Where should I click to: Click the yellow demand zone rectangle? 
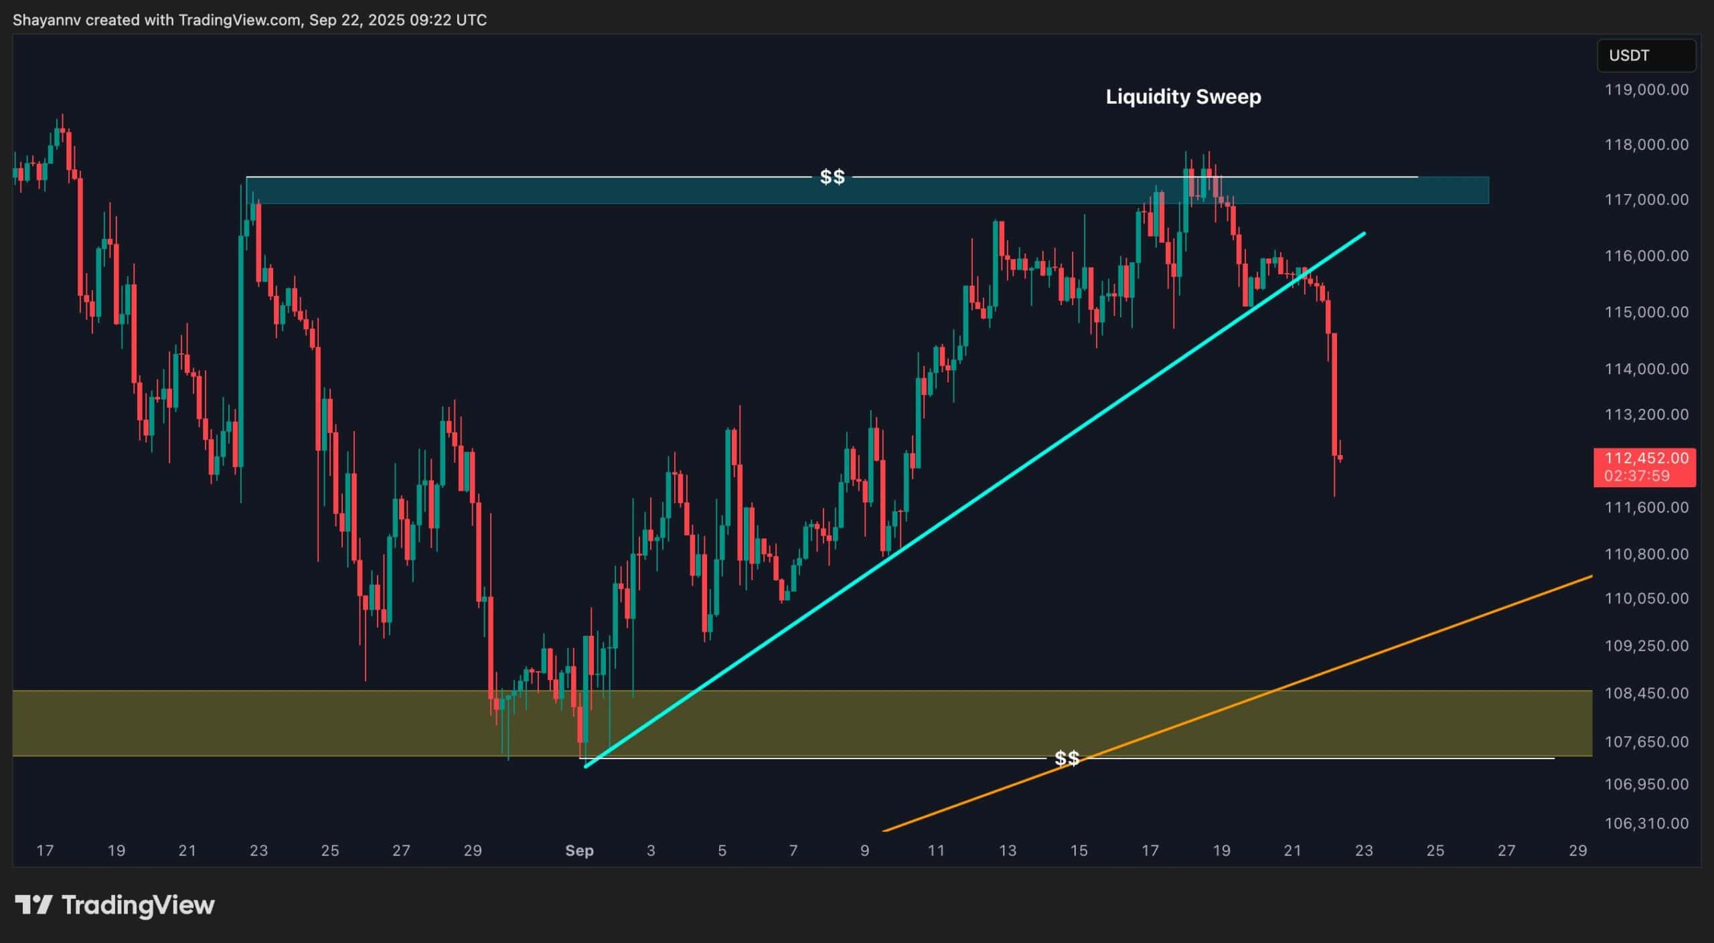click(268, 723)
